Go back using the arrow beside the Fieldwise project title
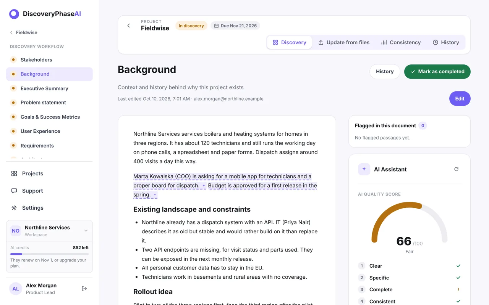Screen dimensions: 489x305 coord(129,26)
